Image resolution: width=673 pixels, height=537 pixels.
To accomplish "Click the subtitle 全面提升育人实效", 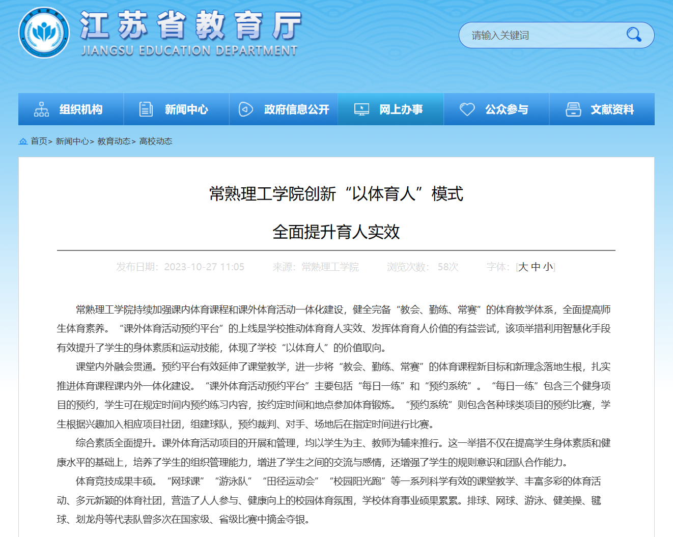I will click(x=336, y=232).
